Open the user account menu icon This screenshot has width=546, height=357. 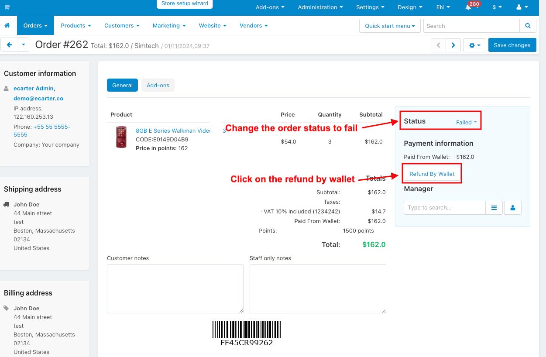522,7
